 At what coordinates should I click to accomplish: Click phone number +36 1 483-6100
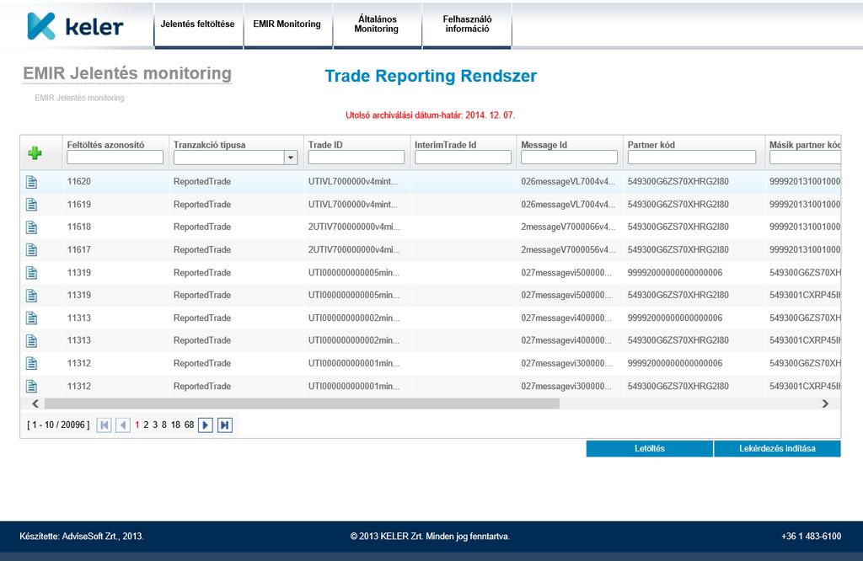click(x=812, y=537)
